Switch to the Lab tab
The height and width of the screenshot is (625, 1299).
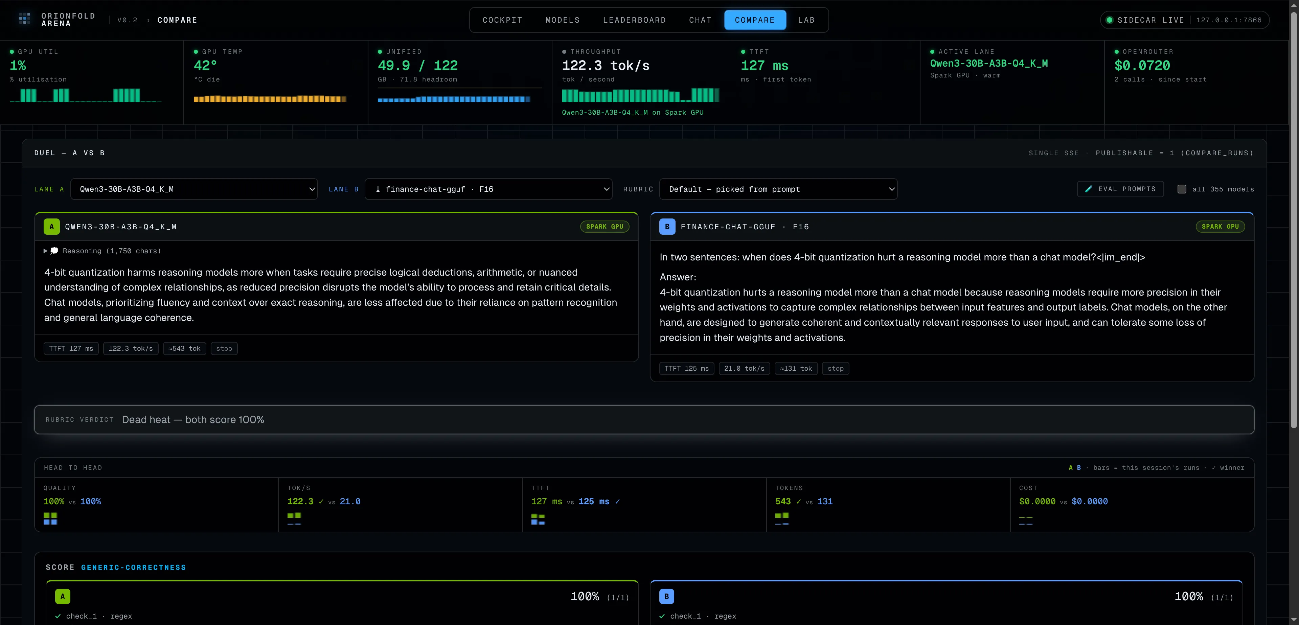coord(806,20)
